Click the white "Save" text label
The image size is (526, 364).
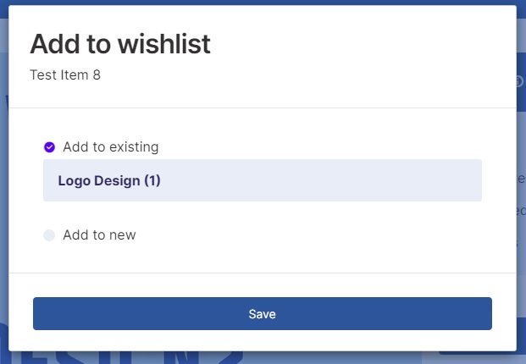coord(262,314)
